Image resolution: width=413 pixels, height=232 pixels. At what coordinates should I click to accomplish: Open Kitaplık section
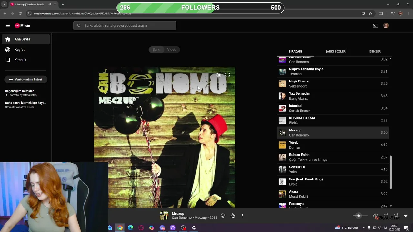tap(26, 60)
